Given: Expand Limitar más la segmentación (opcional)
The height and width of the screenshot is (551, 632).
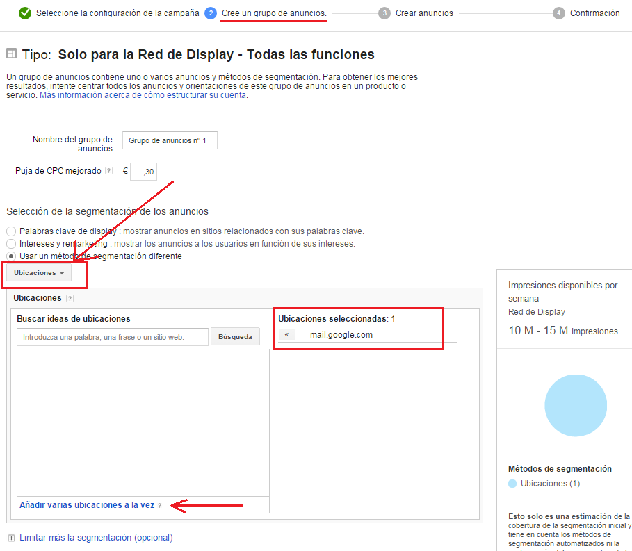Looking at the screenshot, I should point(96,538).
